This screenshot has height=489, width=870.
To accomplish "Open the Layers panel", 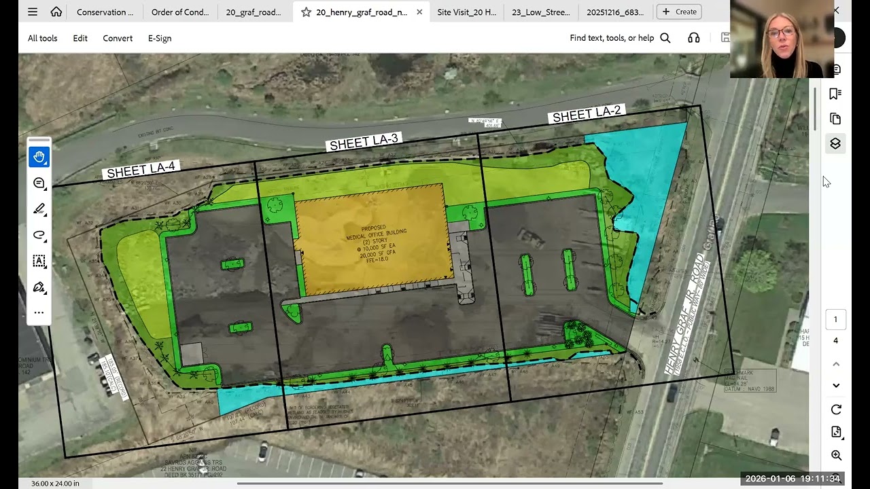I will (x=836, y=143).
